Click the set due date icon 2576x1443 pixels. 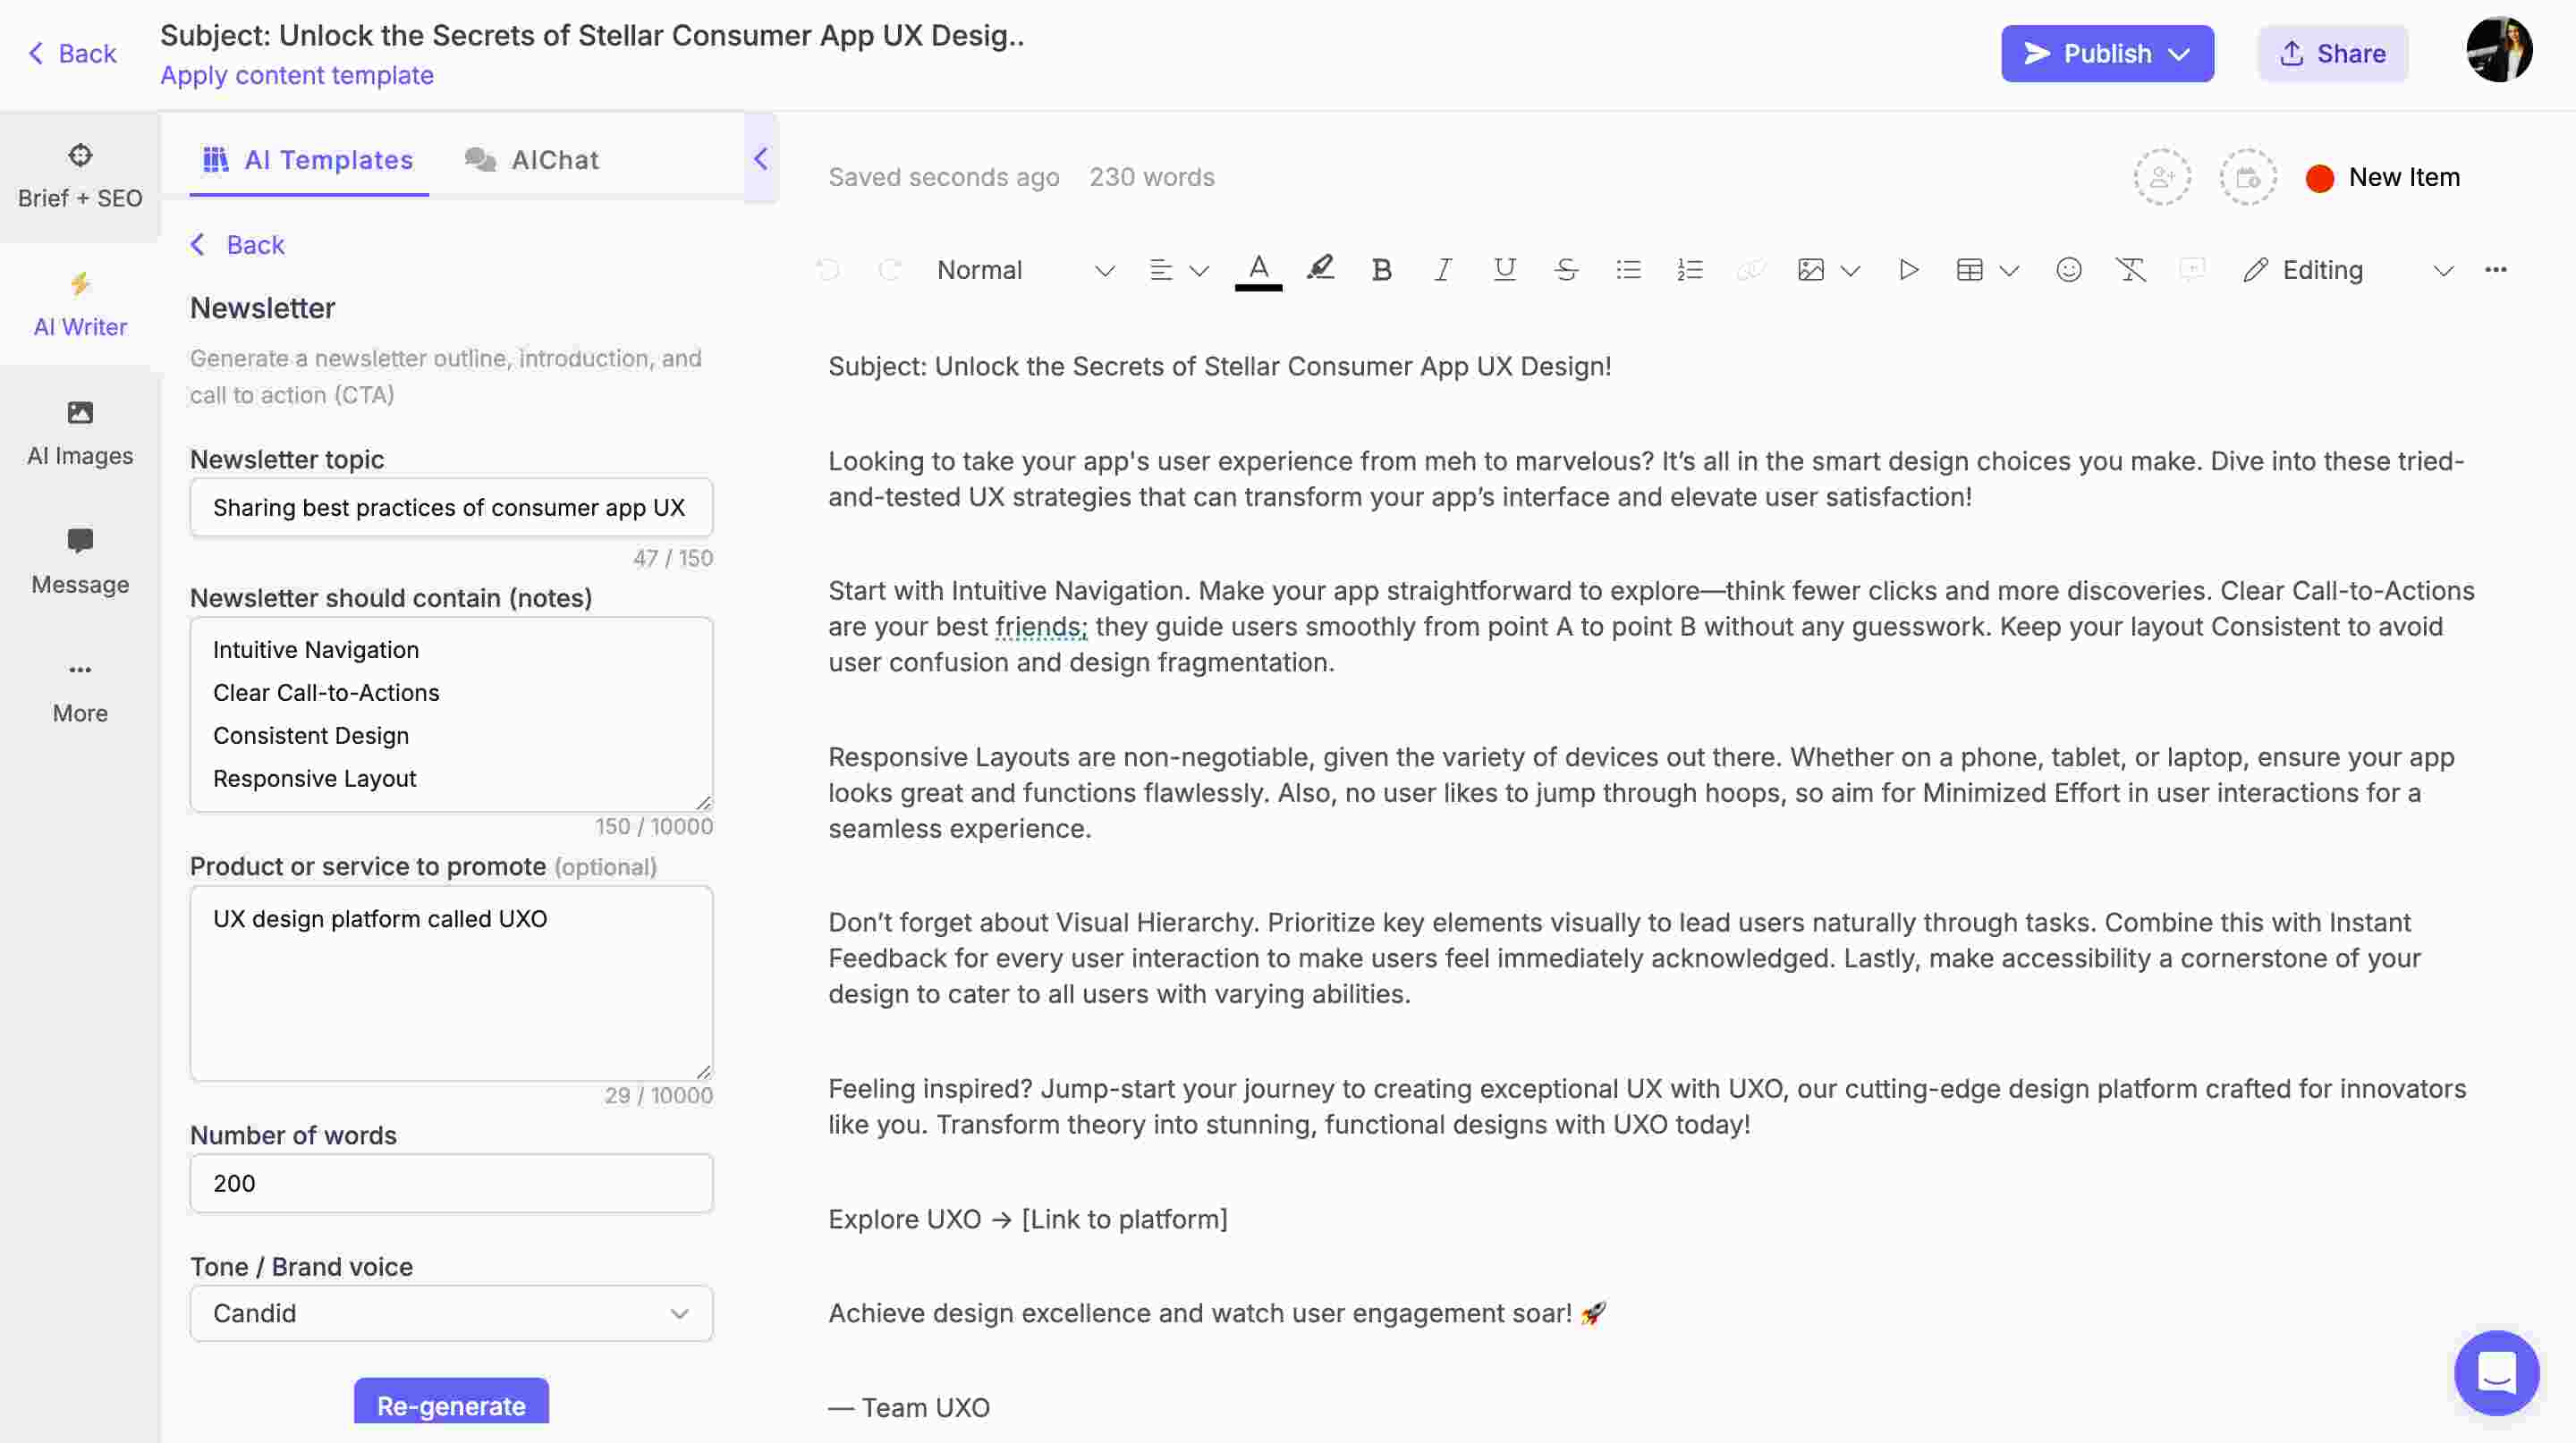pos(2248,178)
